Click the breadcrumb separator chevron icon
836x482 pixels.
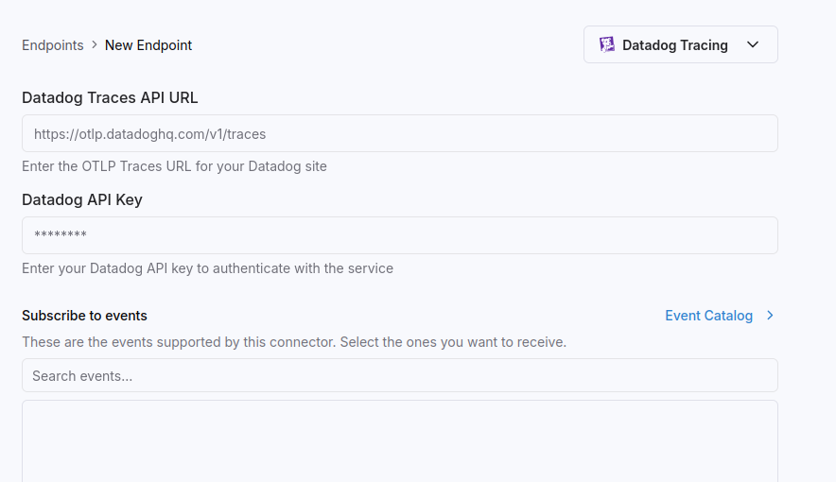pyautogui.click(x=95, y=44)
